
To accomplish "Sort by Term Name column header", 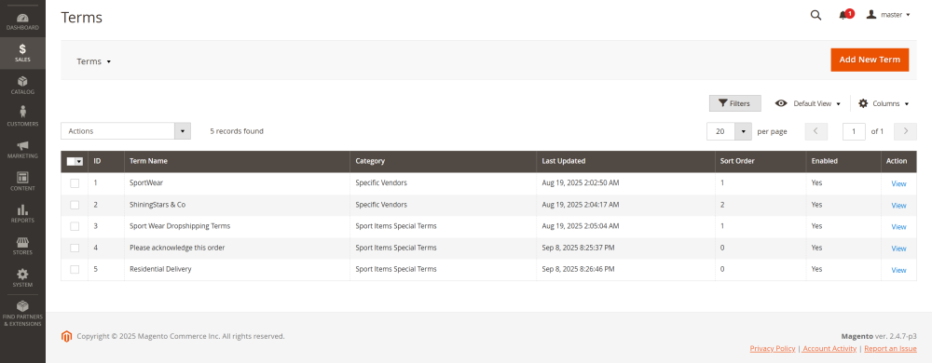I will (237, 161).
